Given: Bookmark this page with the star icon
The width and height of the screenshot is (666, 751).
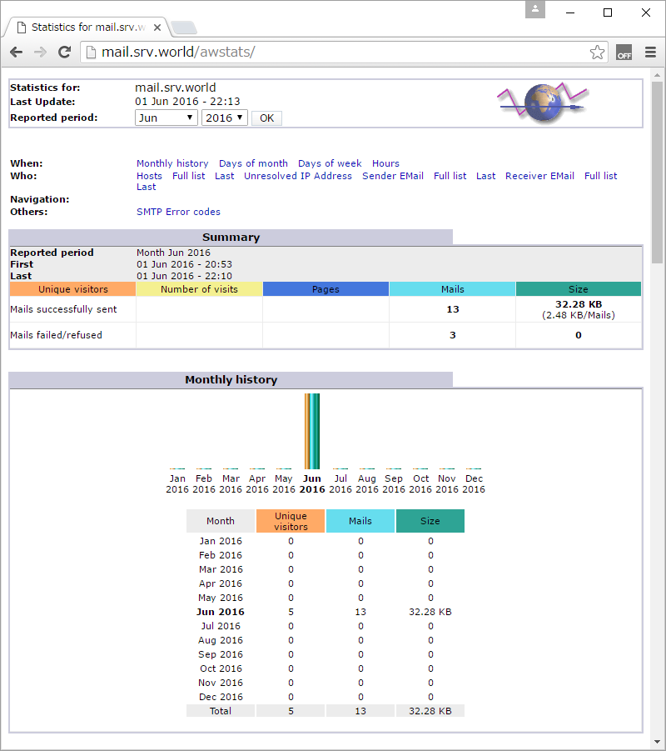Looking at the screenshot, I should [x=597, y=53].
